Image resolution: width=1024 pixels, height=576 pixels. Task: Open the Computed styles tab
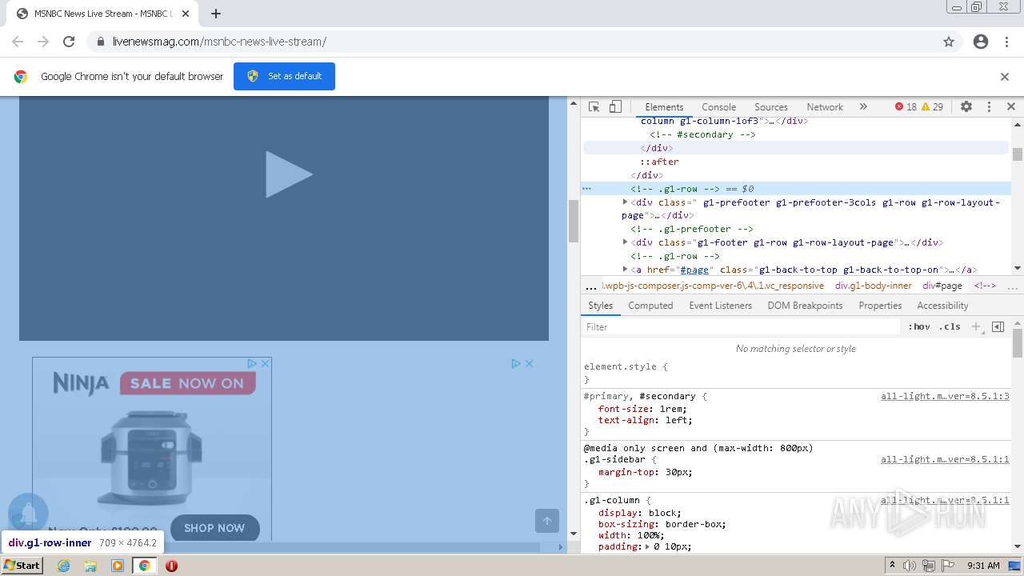pos(650,306)
